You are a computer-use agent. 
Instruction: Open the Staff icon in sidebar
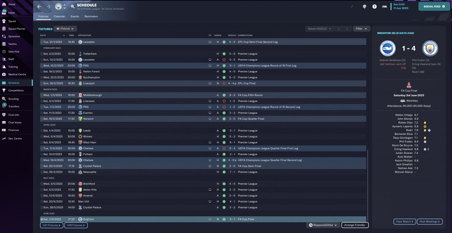pos(4,59)
